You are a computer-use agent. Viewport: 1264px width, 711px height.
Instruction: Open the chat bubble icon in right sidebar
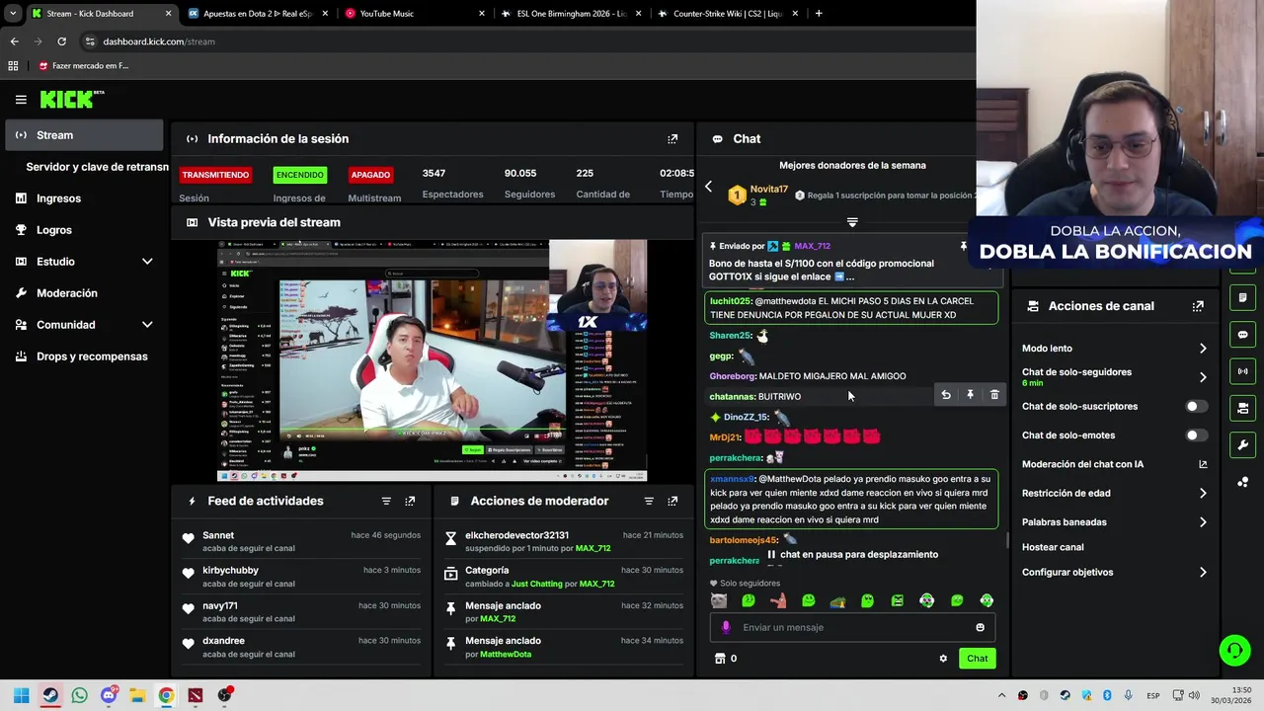point(1242,335)
